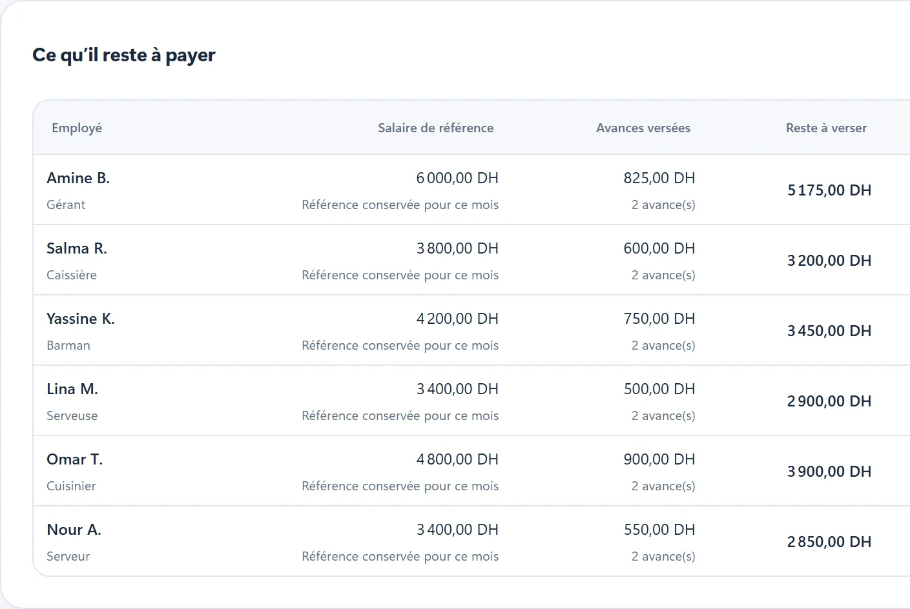910x609 pixels.
Task: Select employee name Nour A.
Action: pyautogui.click(x=74, y=530)
